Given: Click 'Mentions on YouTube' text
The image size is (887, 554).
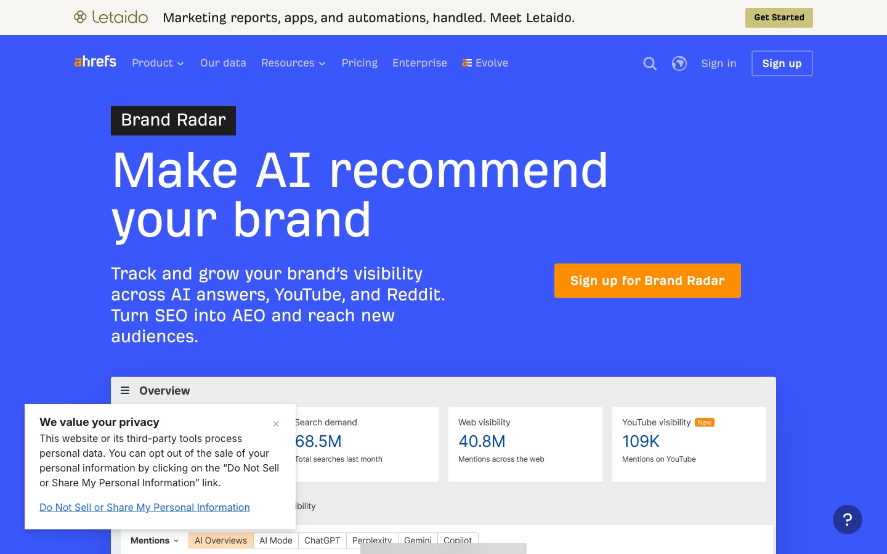Looking at the screenshot, I should tap(659, 459).
